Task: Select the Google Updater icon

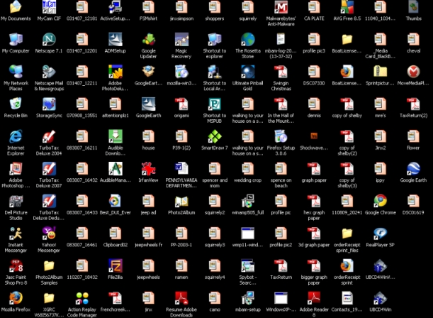Action: tap(148, 39)
